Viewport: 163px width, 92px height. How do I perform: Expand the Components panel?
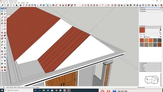(150, 63)
